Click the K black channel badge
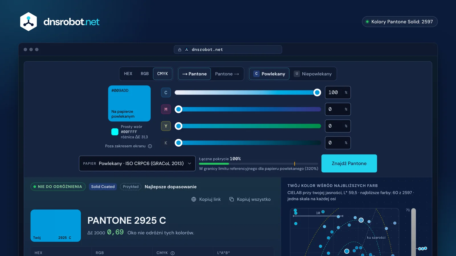This screenshot has width=456, height=256. pos(166,143)
